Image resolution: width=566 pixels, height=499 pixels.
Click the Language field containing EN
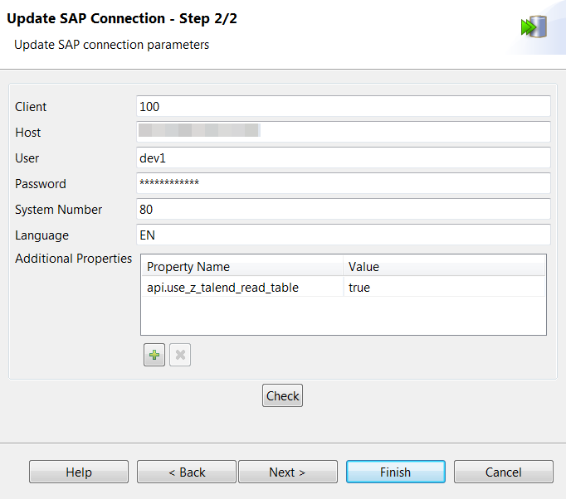click(x=343, y=235)
